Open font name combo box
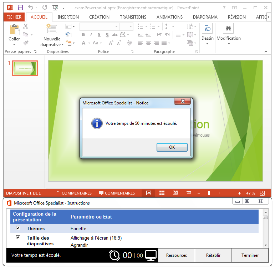Screen dimensions: 275x270 [x=99, y=26]
